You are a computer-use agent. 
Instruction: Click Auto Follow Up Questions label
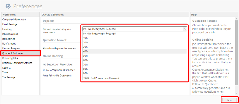(x=57, y=75)
